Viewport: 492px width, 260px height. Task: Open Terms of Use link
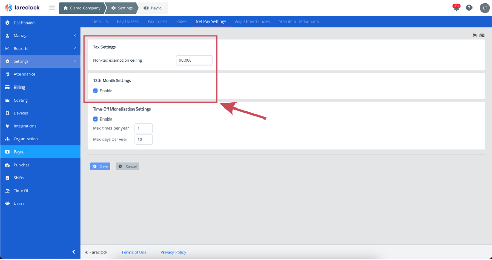tap(134, 252)
